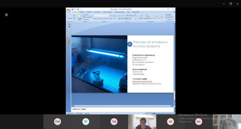Fit slide to current window
The width and height of the screenshot is (241, 129).
(172, 113)
